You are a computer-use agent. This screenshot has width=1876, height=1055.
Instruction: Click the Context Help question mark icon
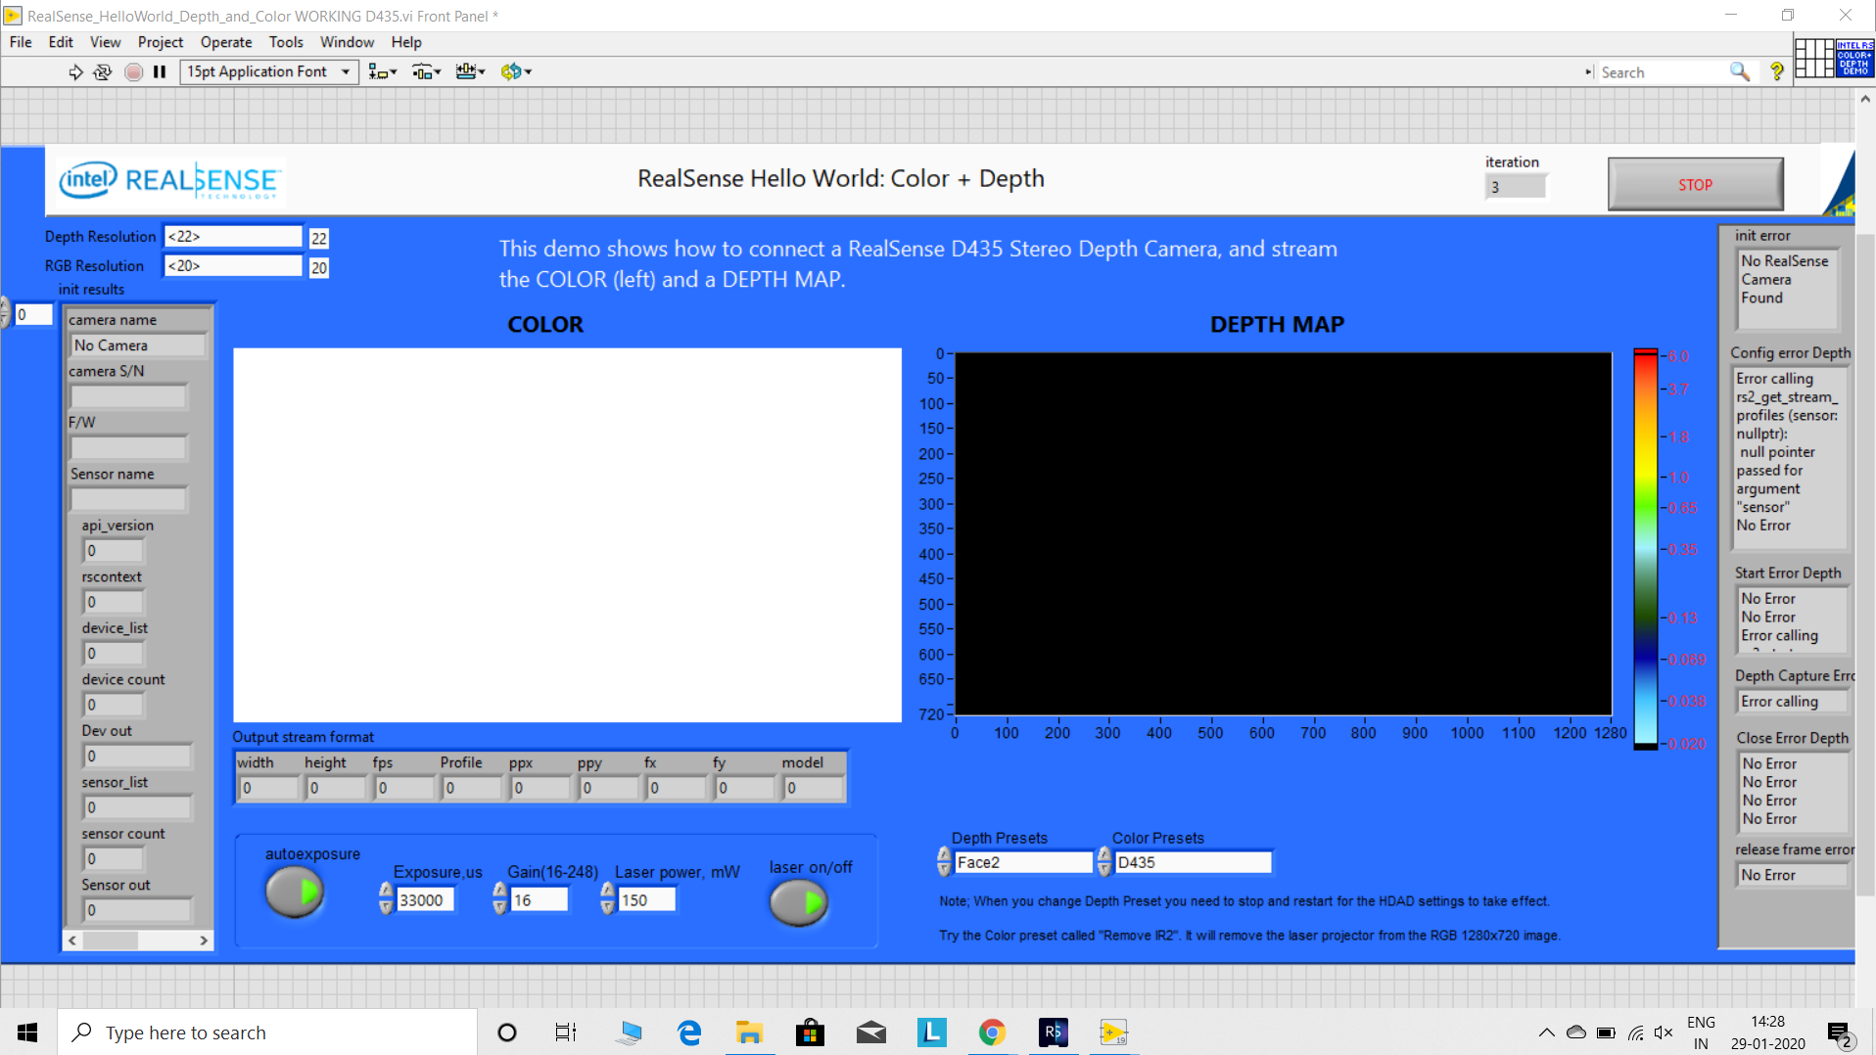[x=1777, y=71]
